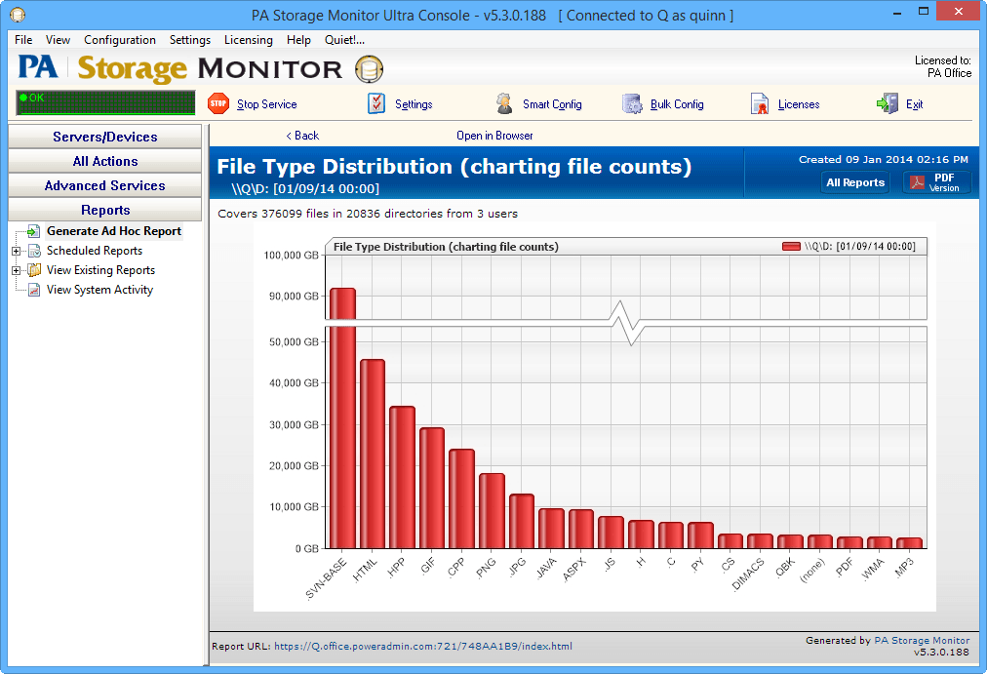Click the PDF Version button label

[x=944, y=182]
